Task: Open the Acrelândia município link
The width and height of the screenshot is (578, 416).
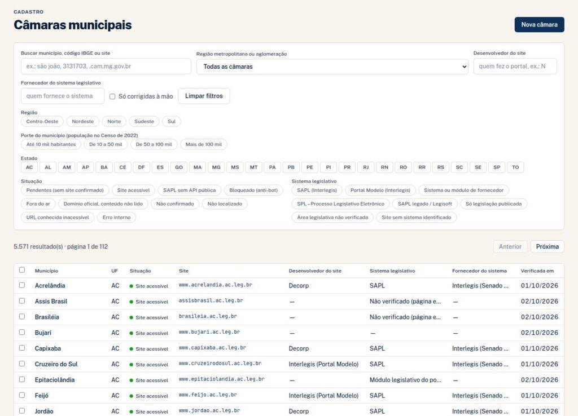Action: click(x=50, y=286)
